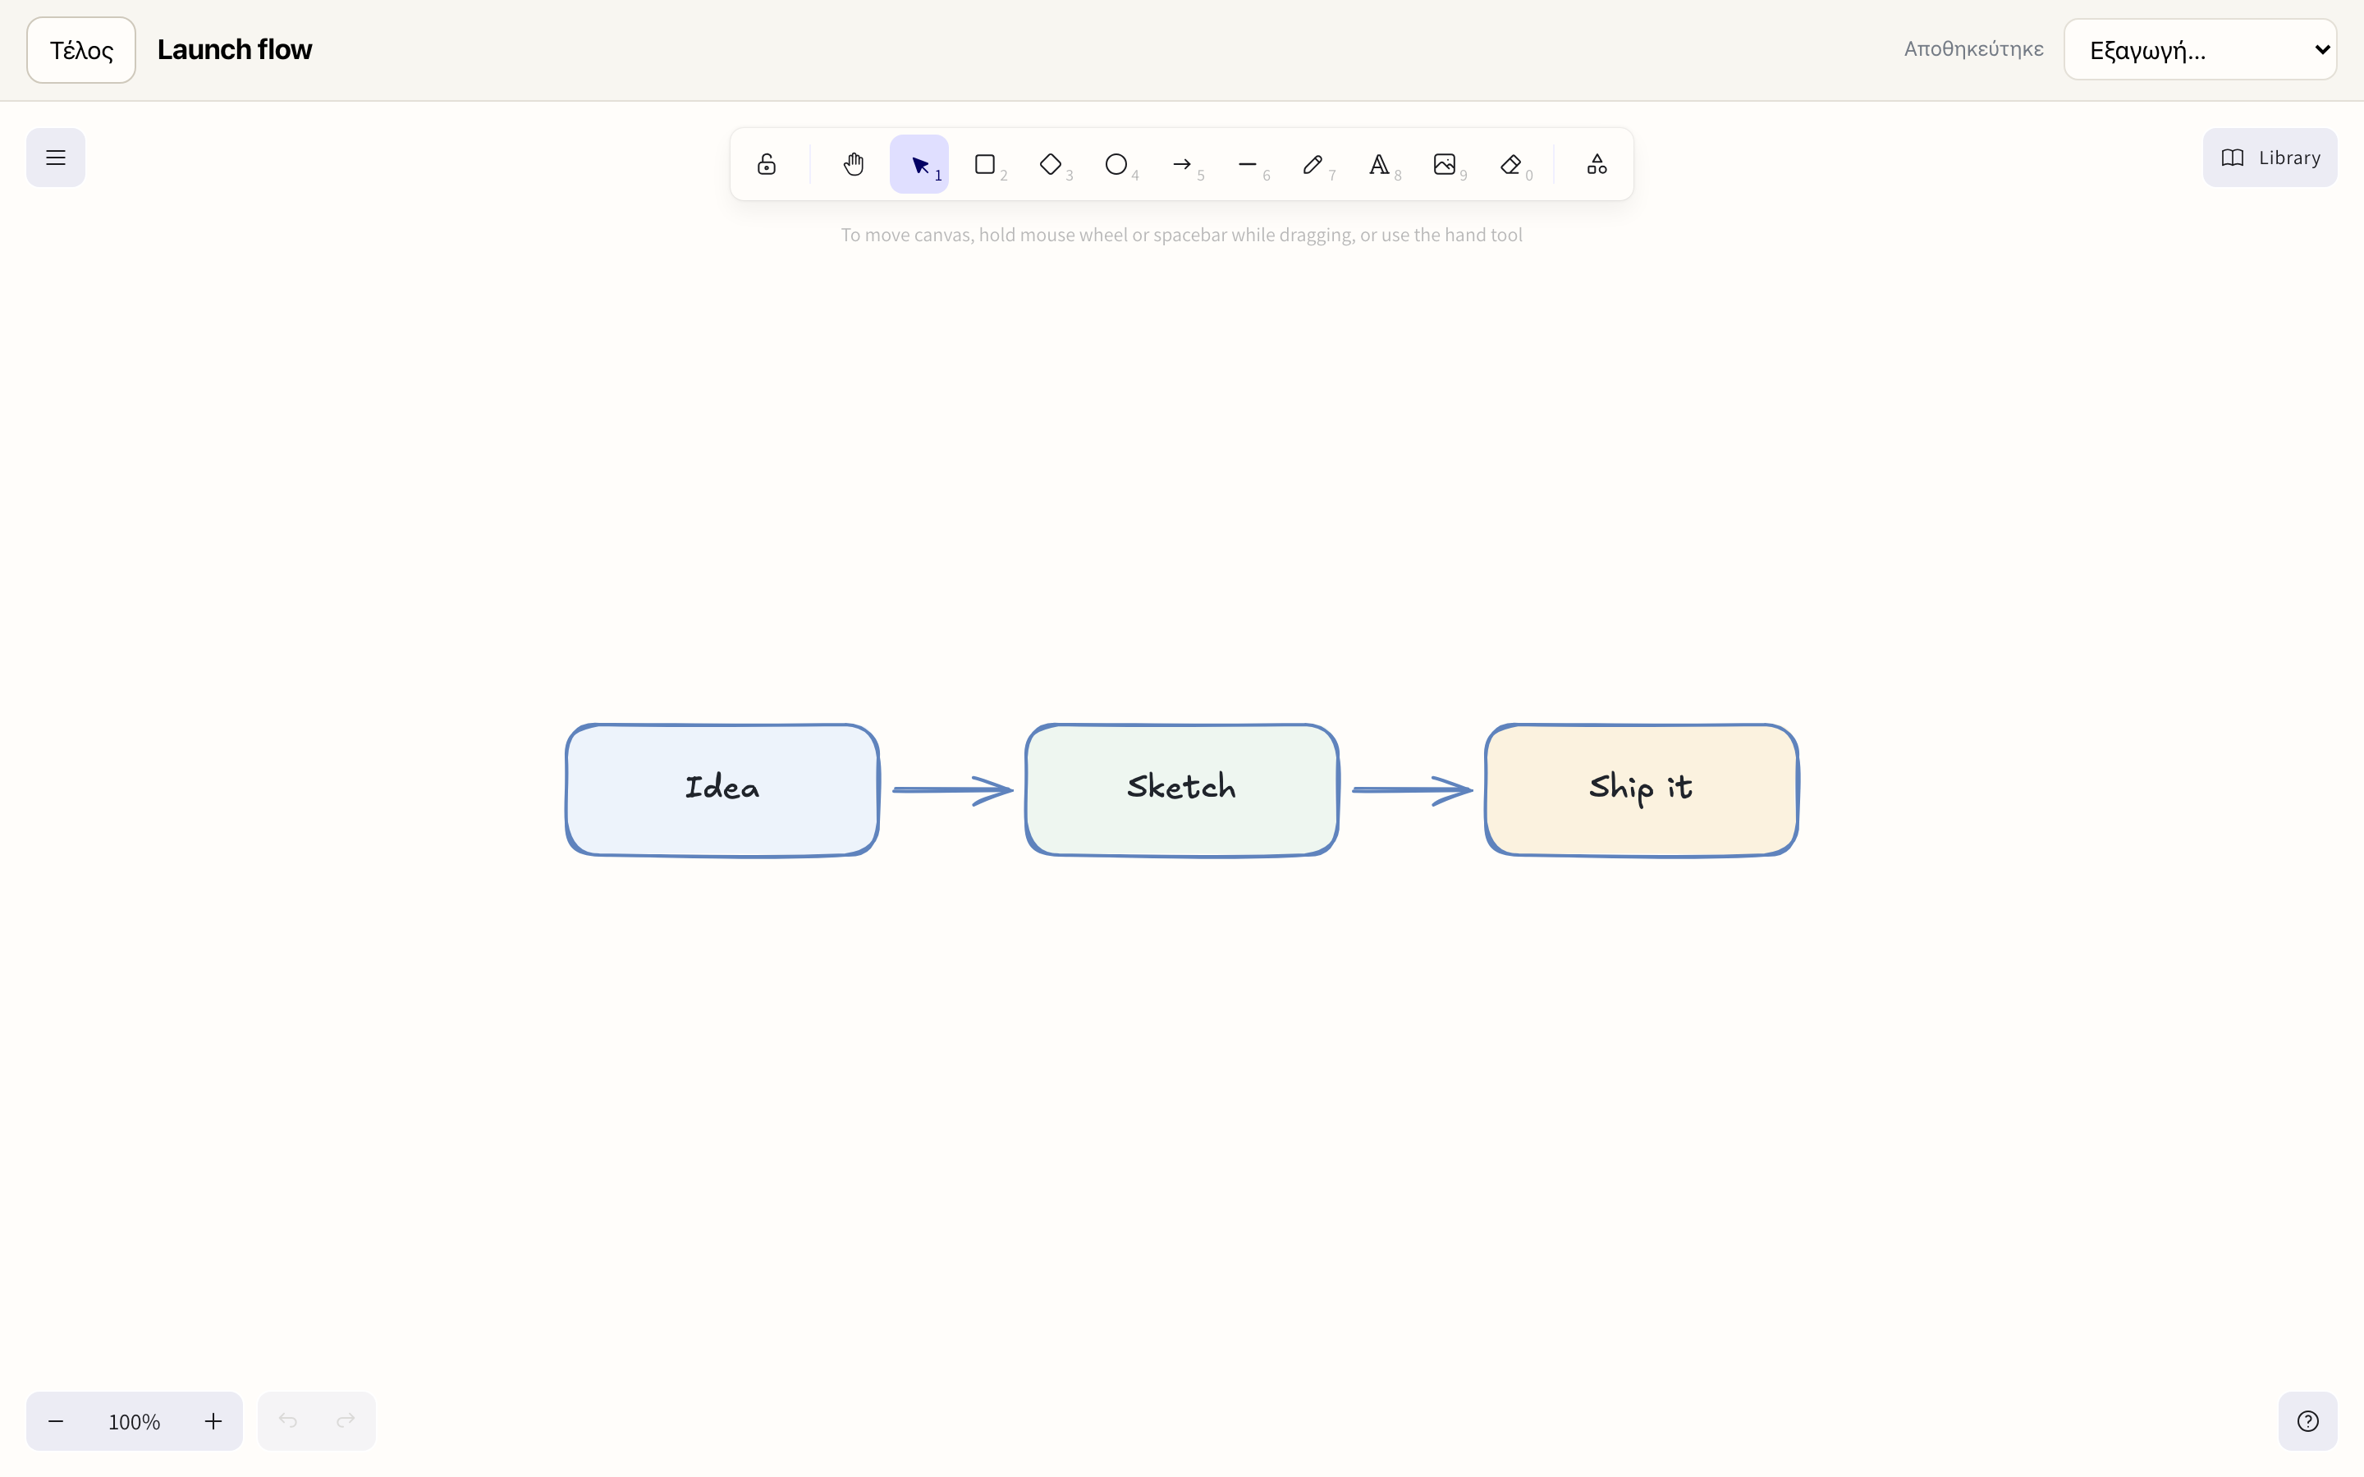Screen dimensions: 2364x1477
Task: Select the Line tool
Action: pyautogui.click(x=1248, y=164)
